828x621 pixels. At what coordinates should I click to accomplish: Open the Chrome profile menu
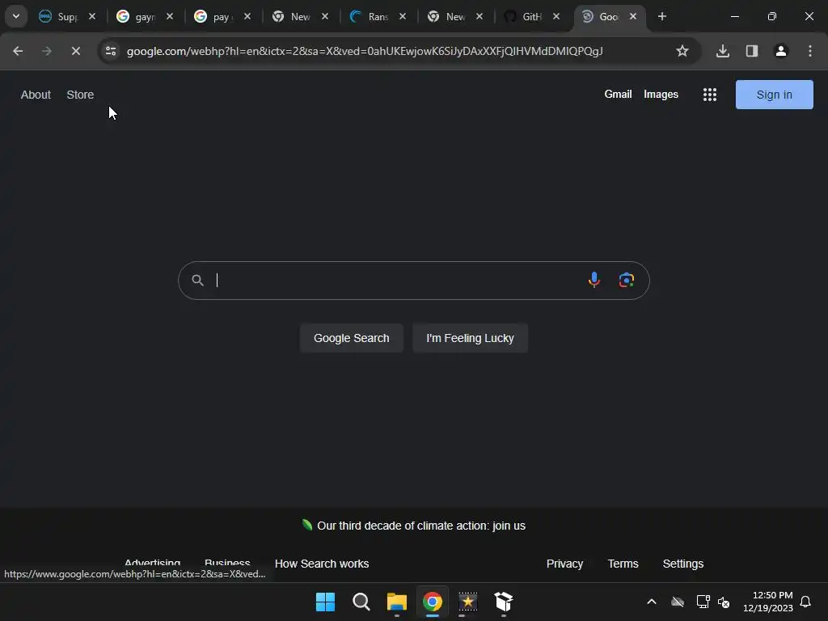pos(781,51)
